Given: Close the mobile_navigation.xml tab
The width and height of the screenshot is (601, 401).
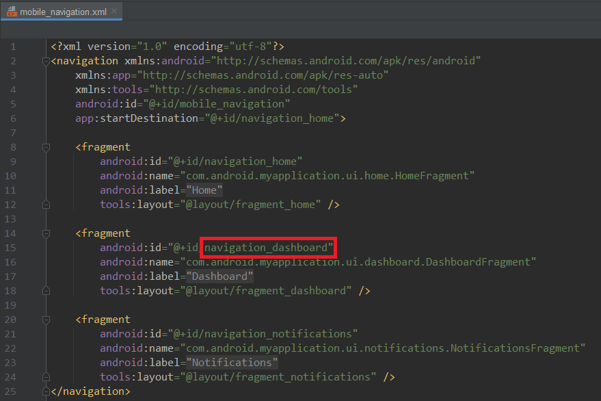Looking at the screenshot, I should [114, 12].
